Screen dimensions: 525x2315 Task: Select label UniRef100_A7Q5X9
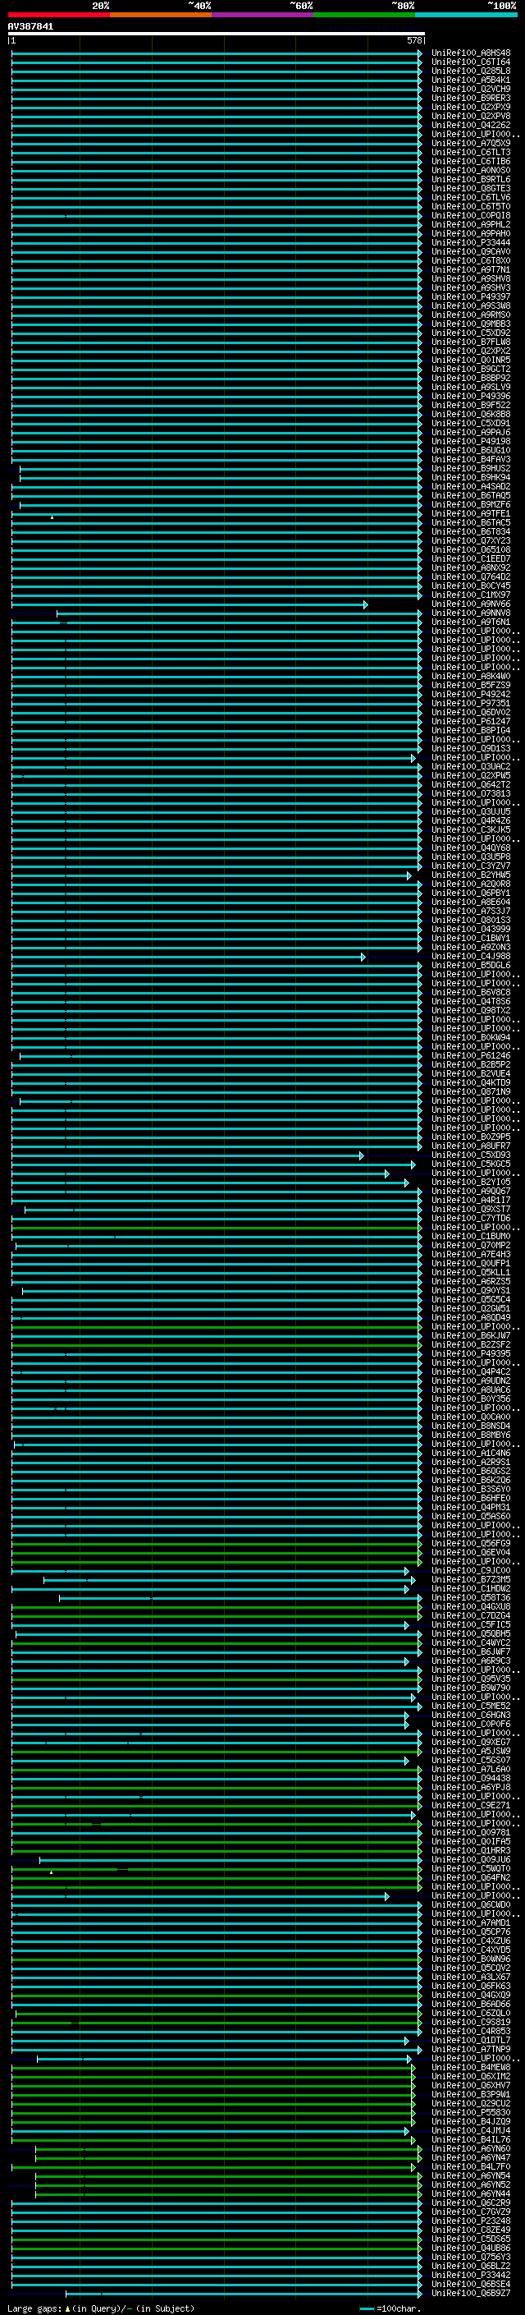(x=471, y=143)
